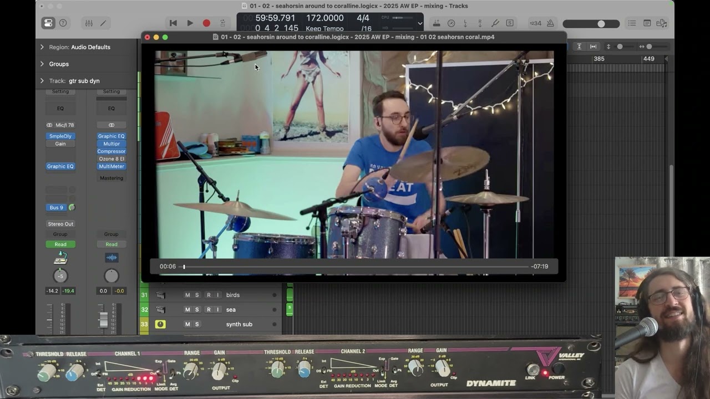Adjust the left strip pan knob
Screen dimensions: 710x399
[60, 275]
